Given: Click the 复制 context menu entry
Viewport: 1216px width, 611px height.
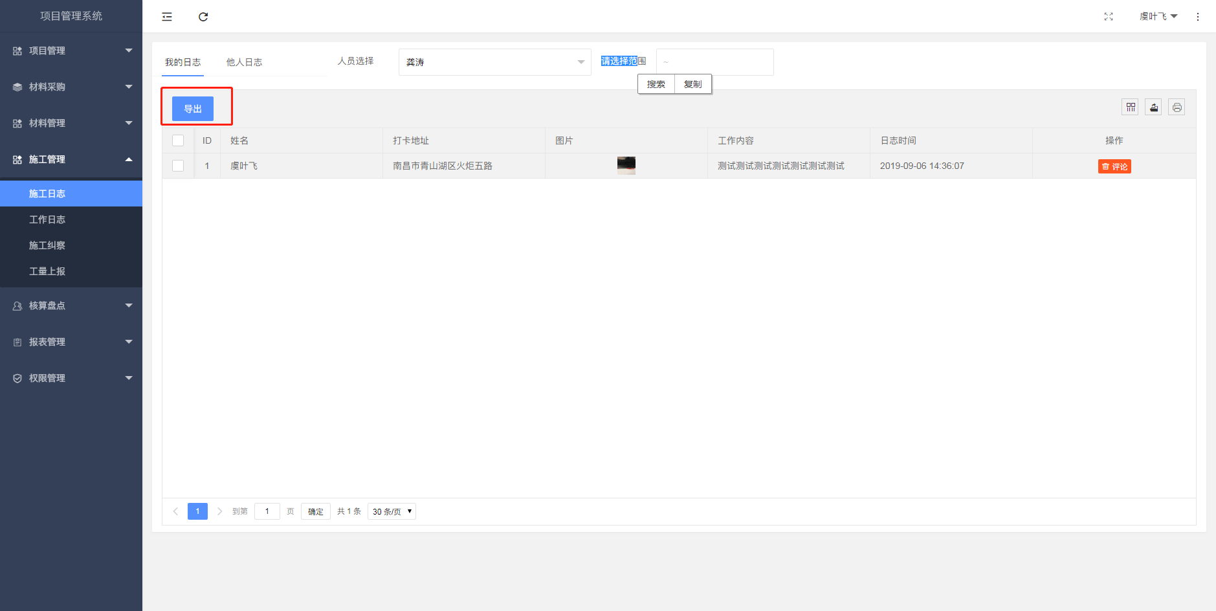Looking at the screenshot, I should 693,84.
